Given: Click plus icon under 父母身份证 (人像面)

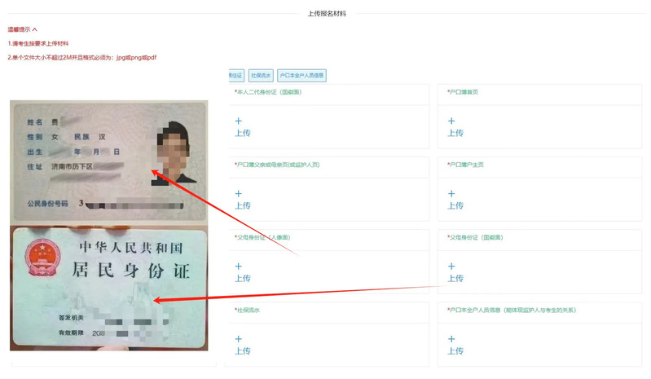Looking at the screenshot, I should click(x=238, y=266).
